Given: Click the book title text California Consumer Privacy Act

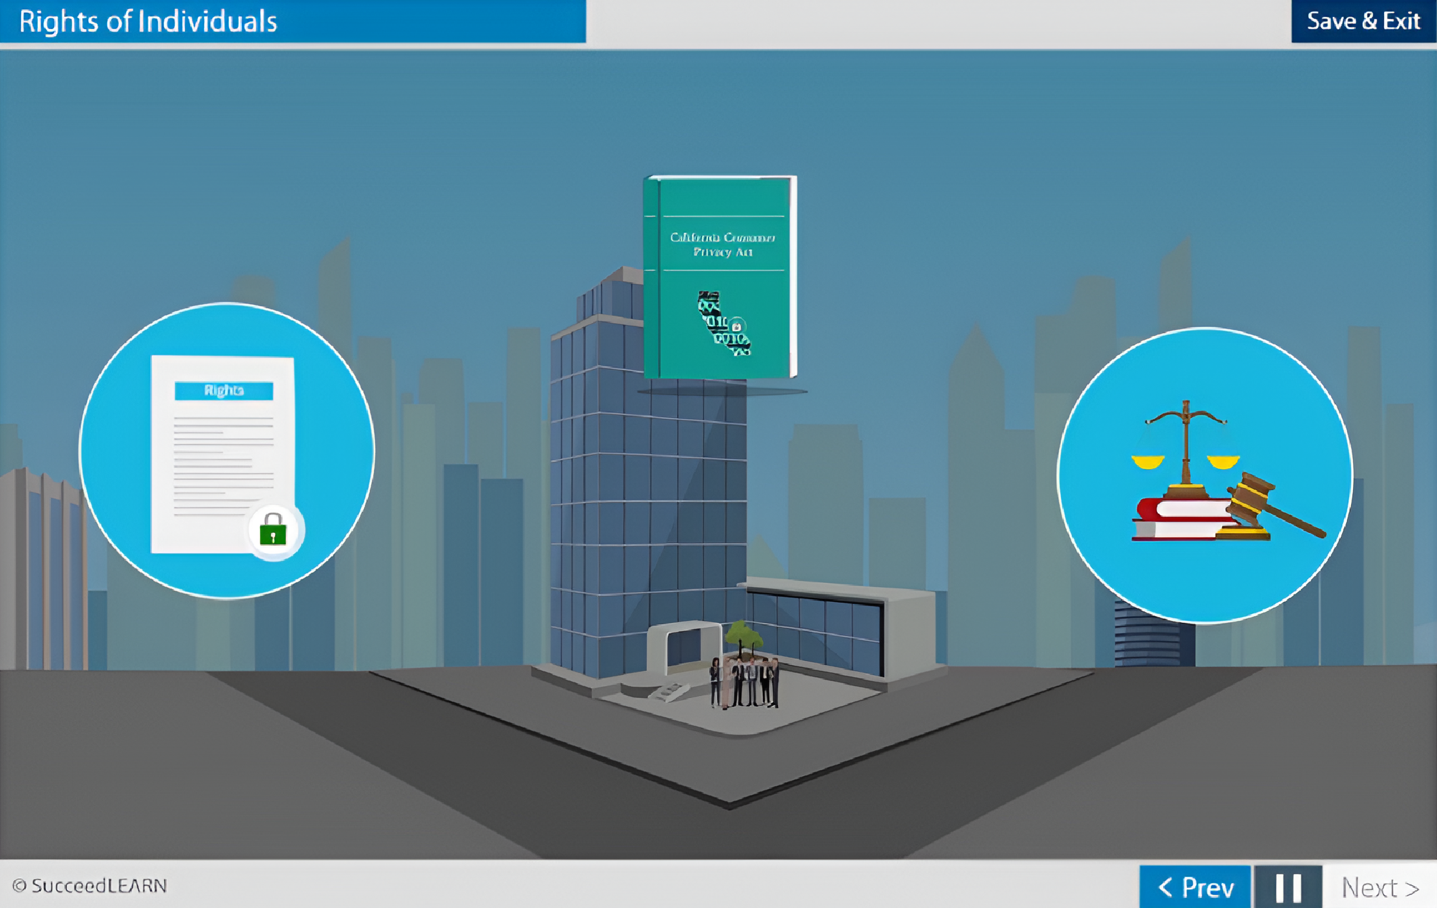Looking at the screenshot, I should coord(722,244).
